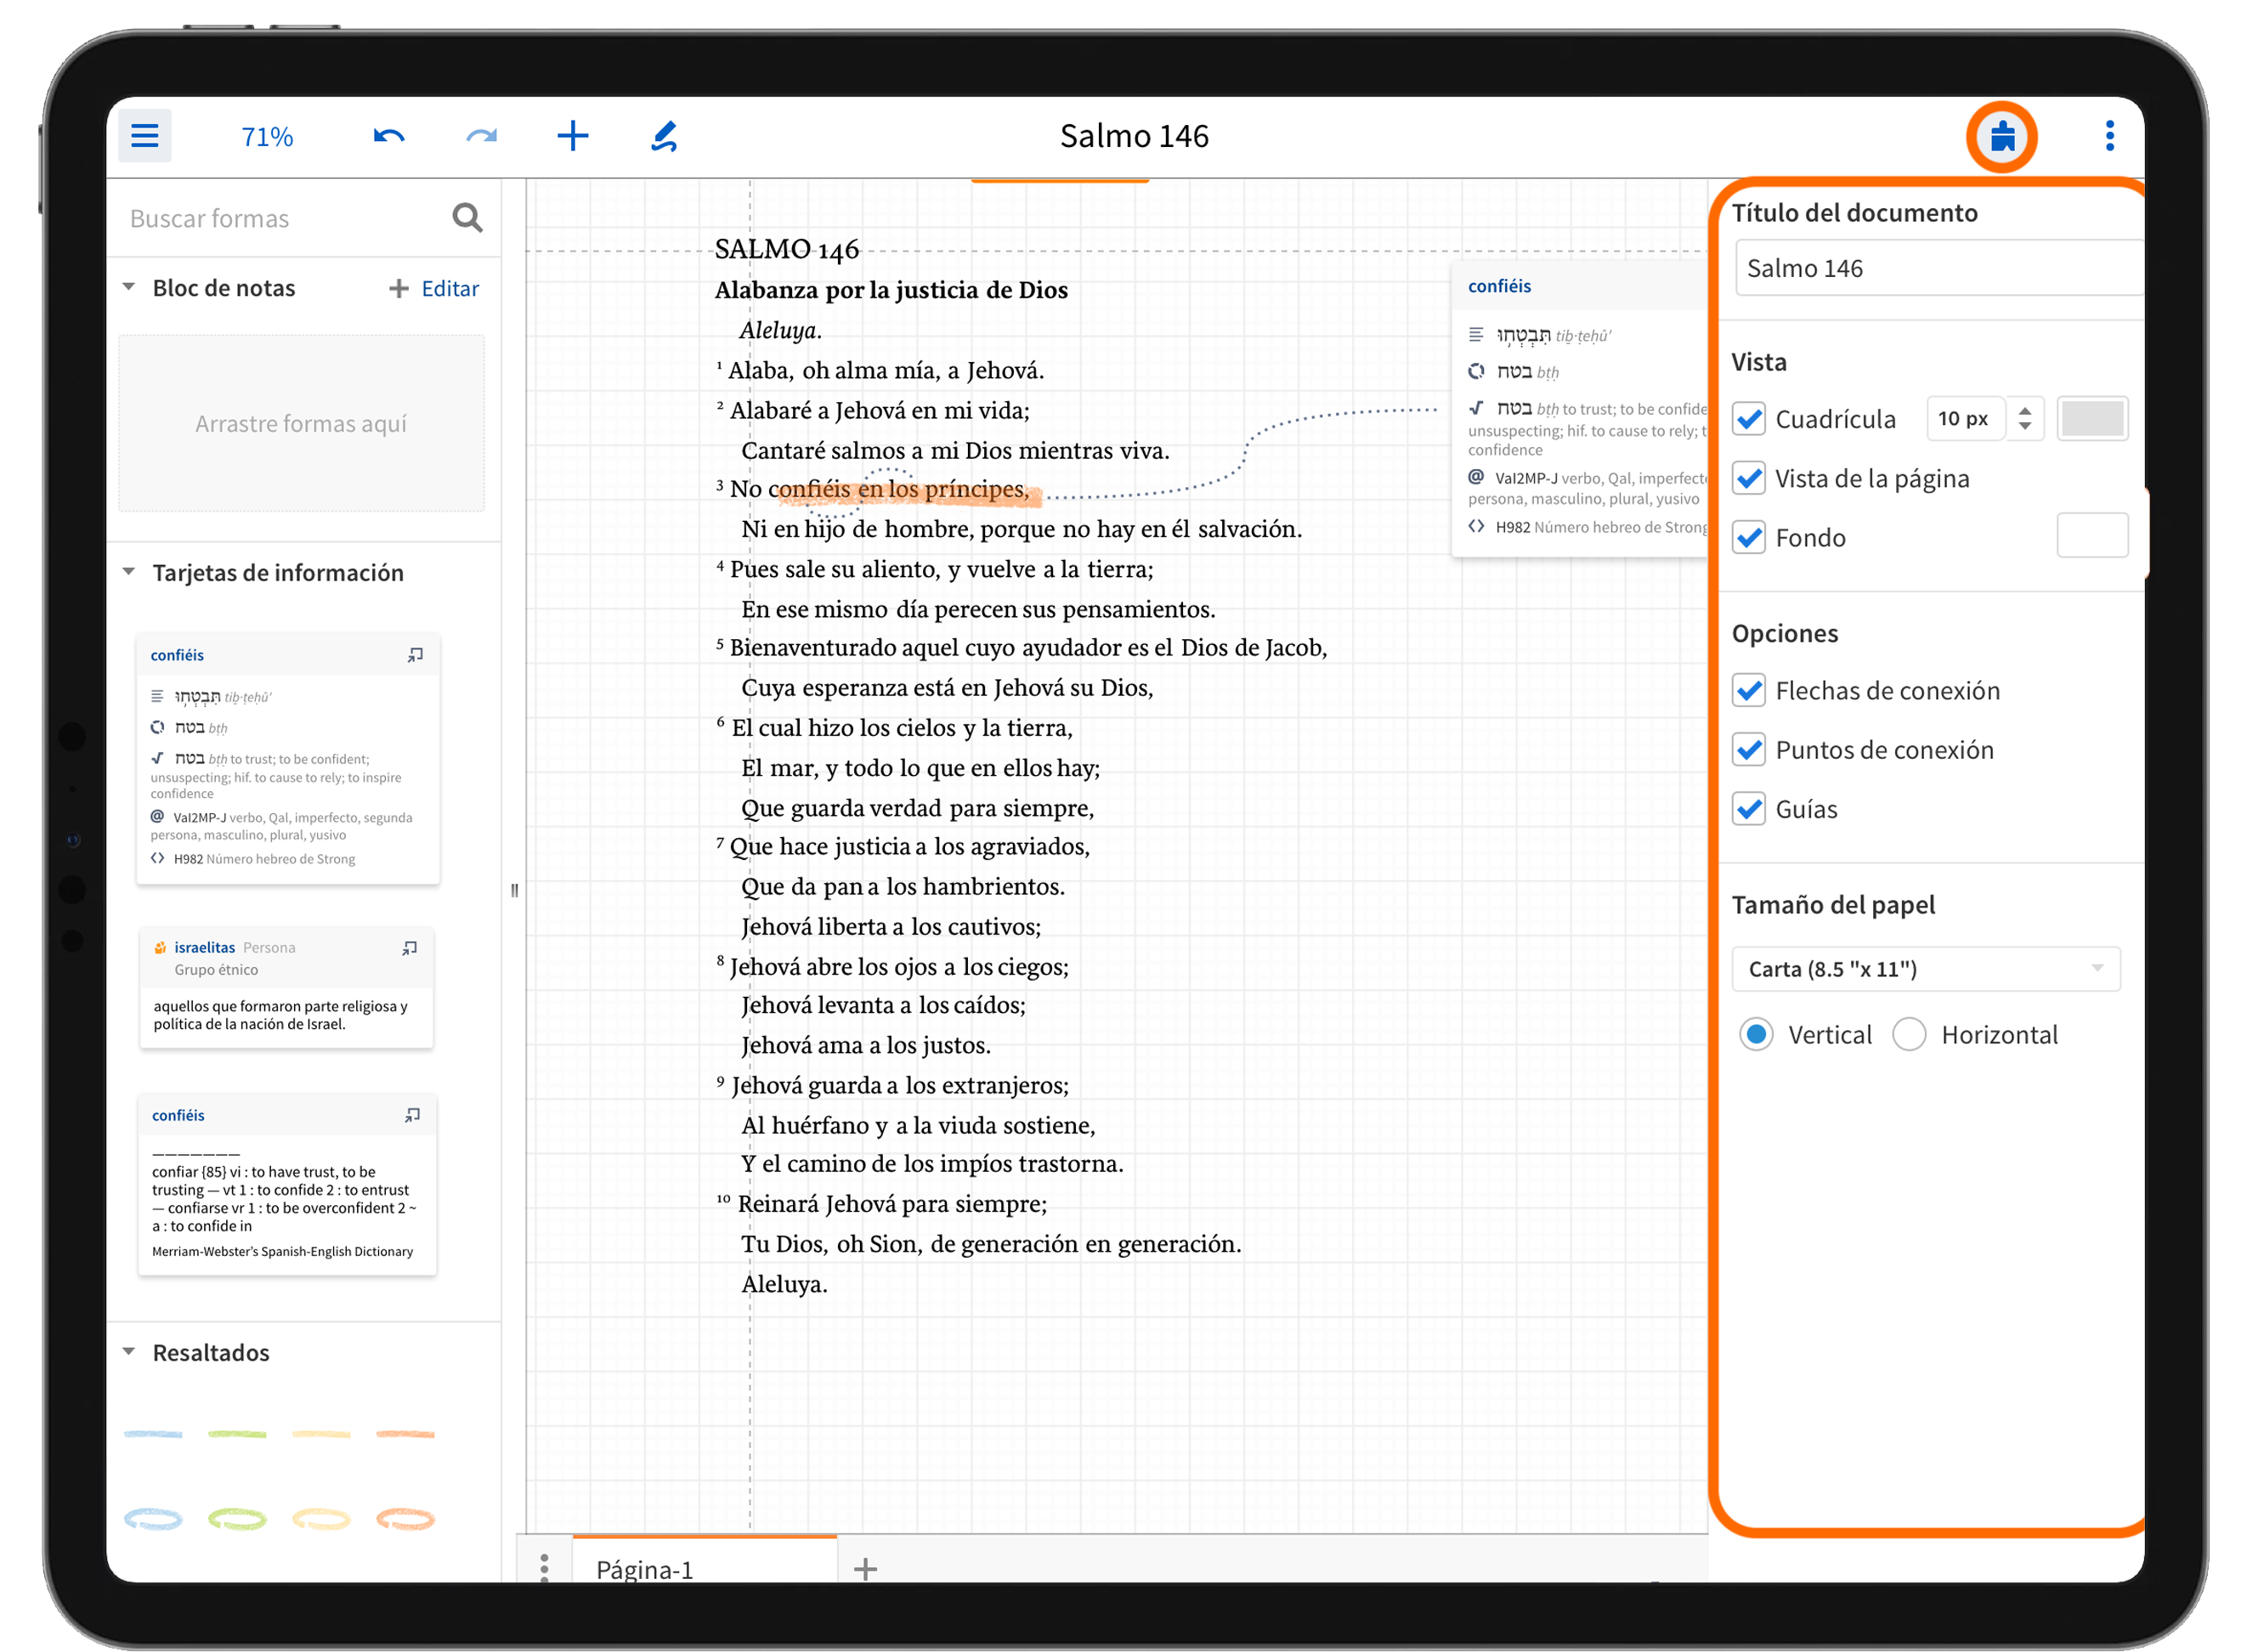The height and width of the screenshot is (1652, 2264).
Task: Toggle Flechas de conexión checkbox
Action: click(x=1750, y=691)
